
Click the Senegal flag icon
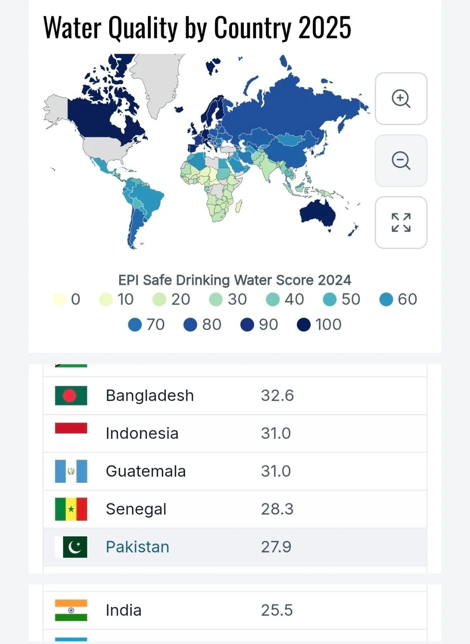point(71,509)
